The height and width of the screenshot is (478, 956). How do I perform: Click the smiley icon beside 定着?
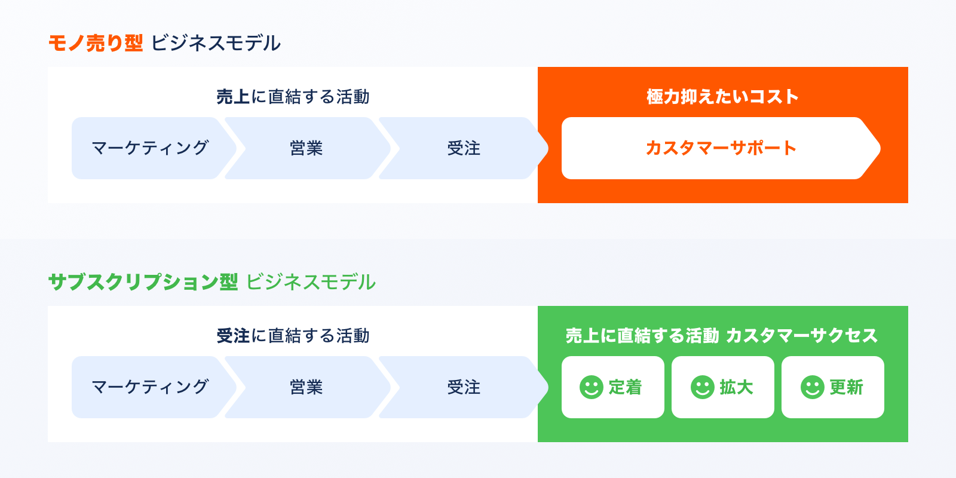click(591, 387)
